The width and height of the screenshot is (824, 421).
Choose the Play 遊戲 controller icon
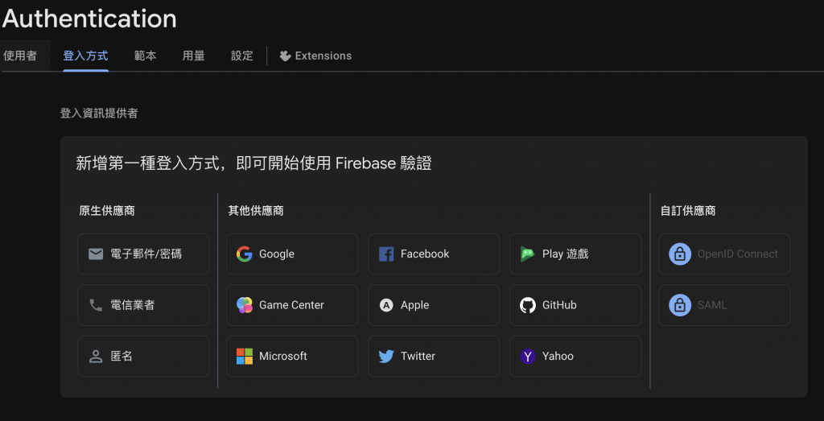(x=528, y=254)
